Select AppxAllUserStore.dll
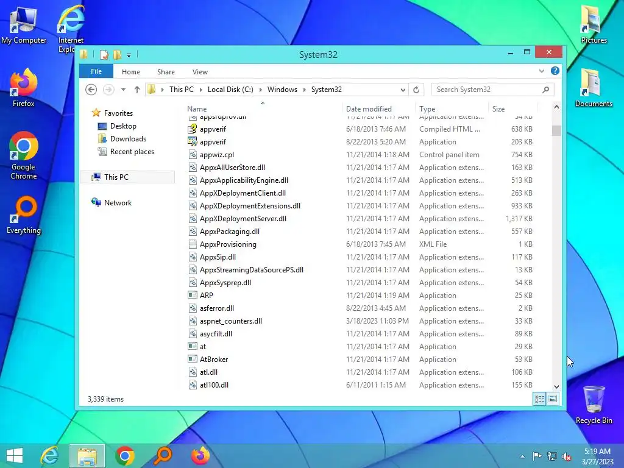624x468 pixels. [232, 167]
